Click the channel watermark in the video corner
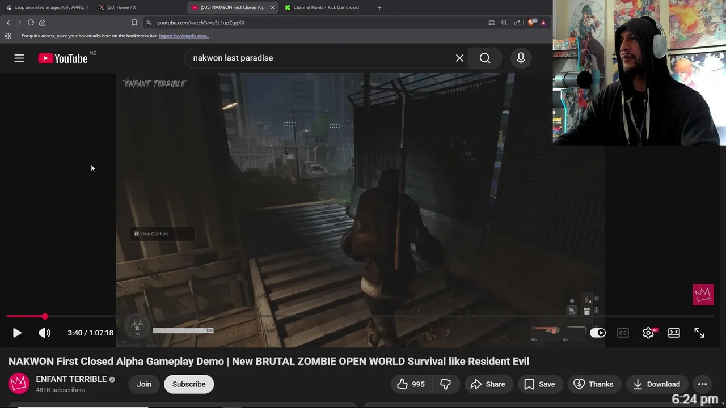This screenshot has height=408, width=726. click(x=703, y=295)
